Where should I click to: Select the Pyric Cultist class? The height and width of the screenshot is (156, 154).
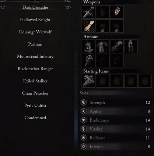[35, 106]
